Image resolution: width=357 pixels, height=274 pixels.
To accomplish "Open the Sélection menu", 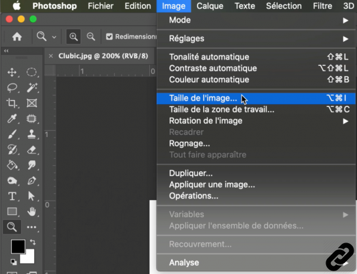I will [284, 6].
